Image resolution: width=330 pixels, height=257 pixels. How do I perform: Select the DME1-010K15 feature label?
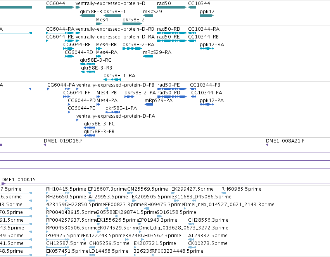19,180
